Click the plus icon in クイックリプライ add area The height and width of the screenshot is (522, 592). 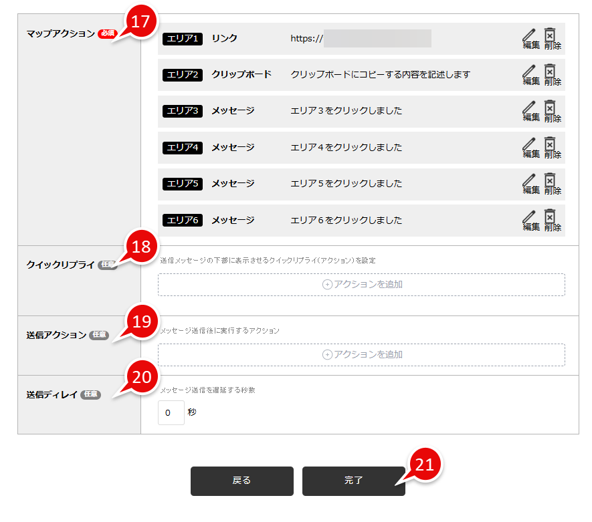point(325,284)
